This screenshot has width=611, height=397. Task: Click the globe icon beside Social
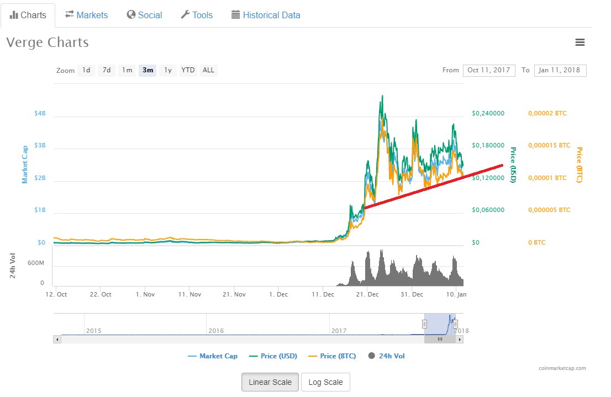click(131, 14)
